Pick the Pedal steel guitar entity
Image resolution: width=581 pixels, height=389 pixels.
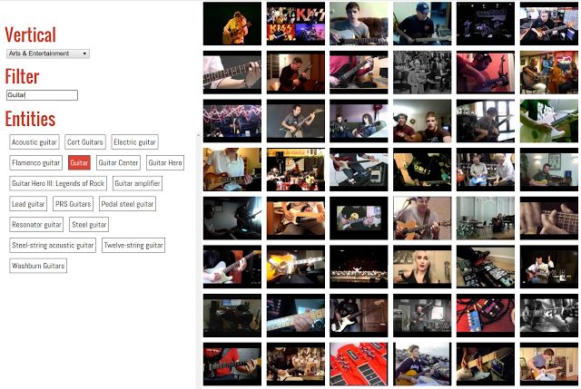[x=127, y=204]
